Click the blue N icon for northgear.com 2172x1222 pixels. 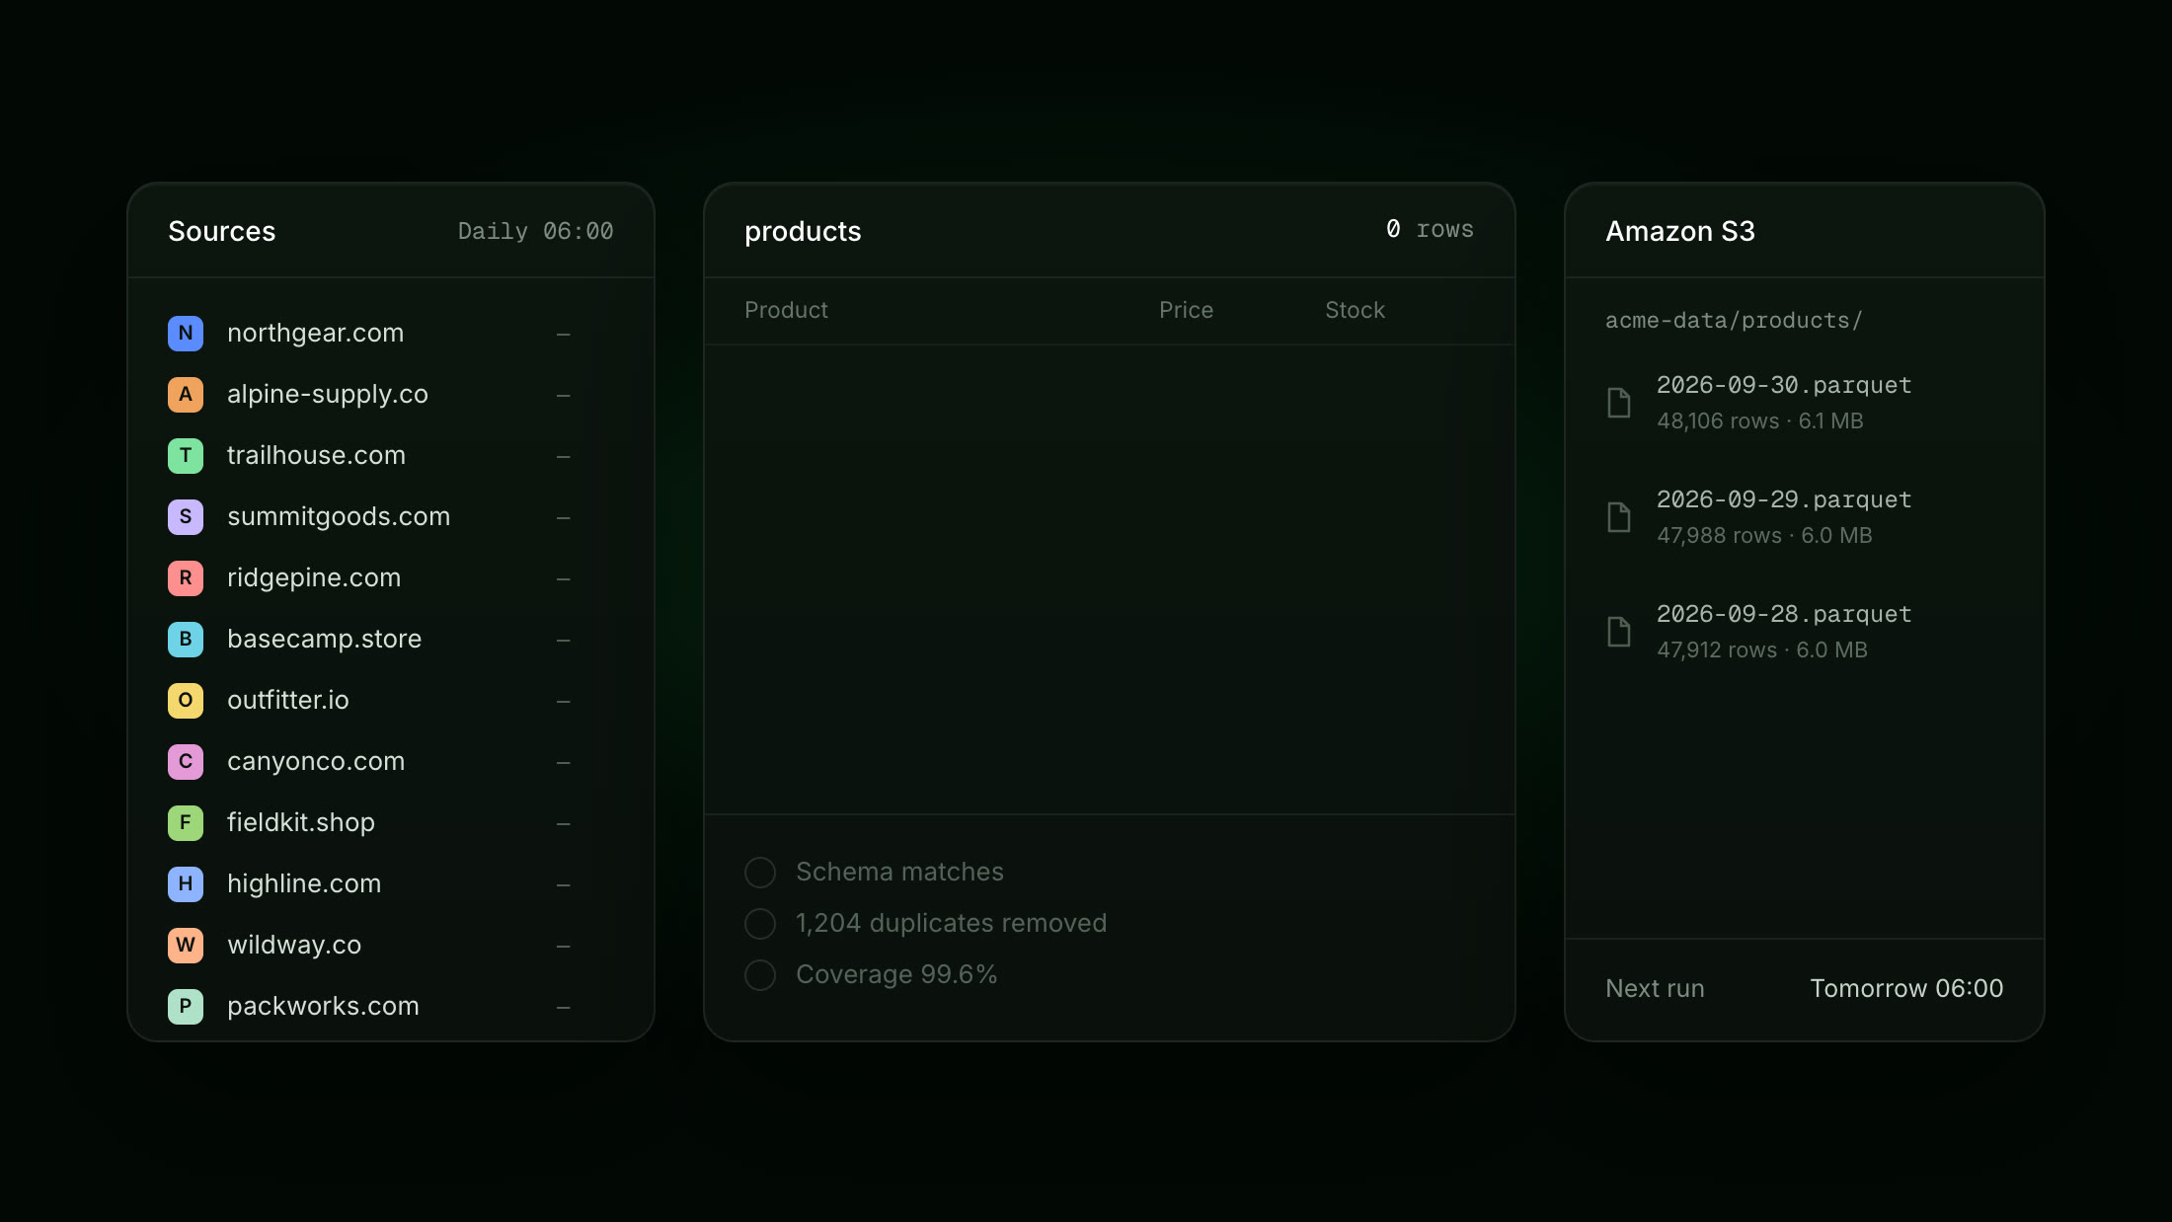click(x=186, y=334)
